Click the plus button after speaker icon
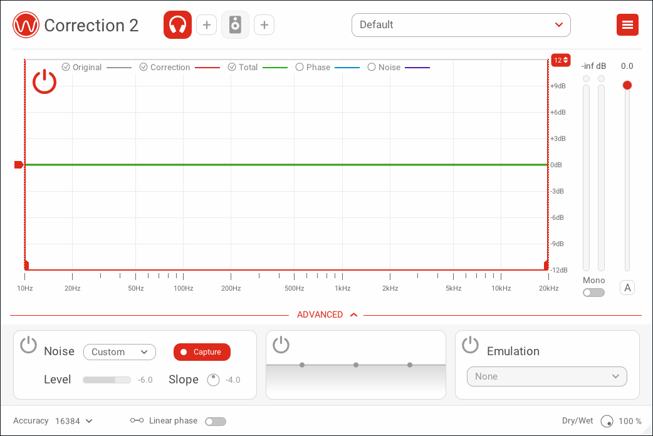The width and height of the screenshot is (653, 436). pyautogui.click(x=264, y=25)
